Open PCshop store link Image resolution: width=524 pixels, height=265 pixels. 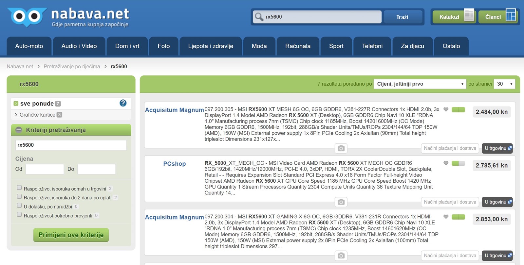click(x=175, y=164)
